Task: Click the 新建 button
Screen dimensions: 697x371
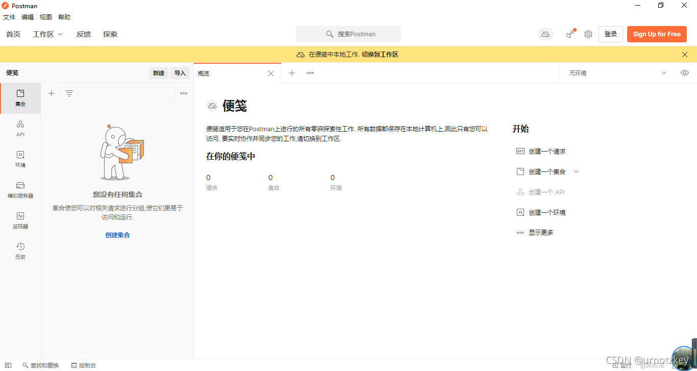Action: coord(159,73)
